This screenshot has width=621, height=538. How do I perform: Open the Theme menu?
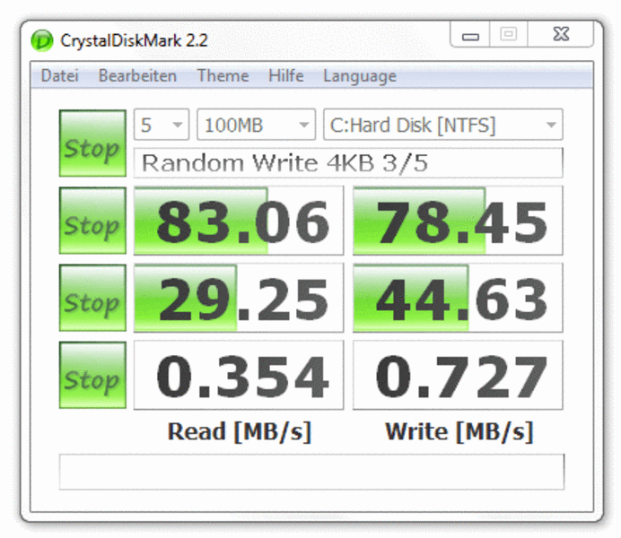coord(223,75)
